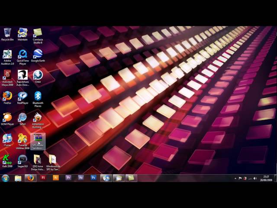277x208 pixels.
Task: Select the Camtasia Studio 6 desktop icon
Action: tap(38, 36)
